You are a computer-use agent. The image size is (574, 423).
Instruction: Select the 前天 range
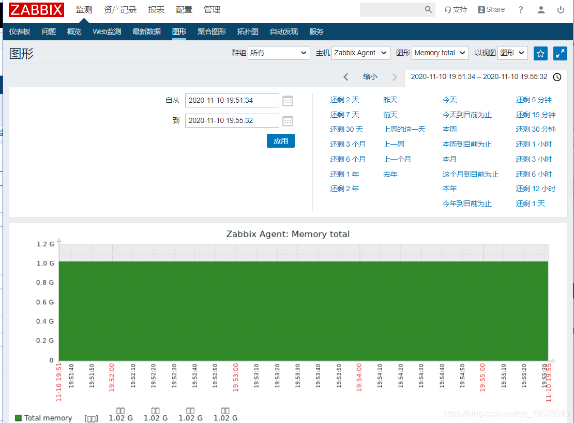pyautogui.click(x=390, y=115)
